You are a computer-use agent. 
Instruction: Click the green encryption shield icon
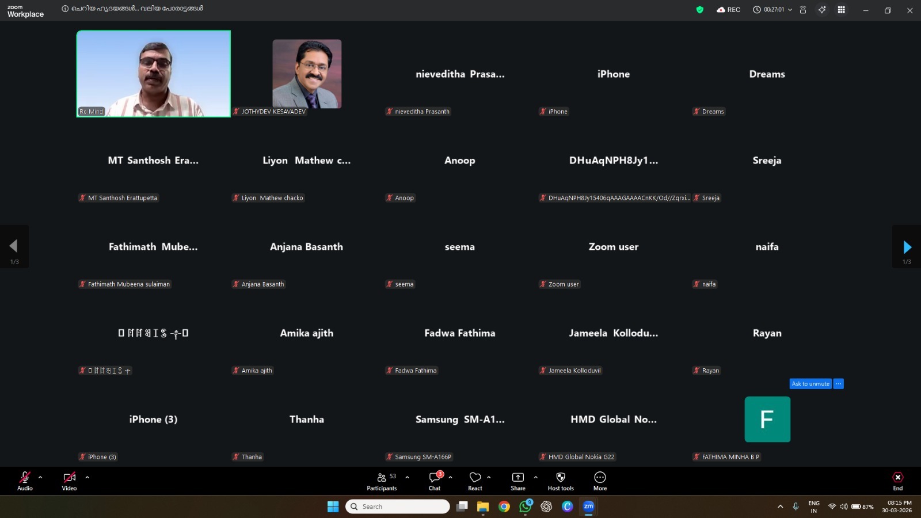click(x=700, y=10)
